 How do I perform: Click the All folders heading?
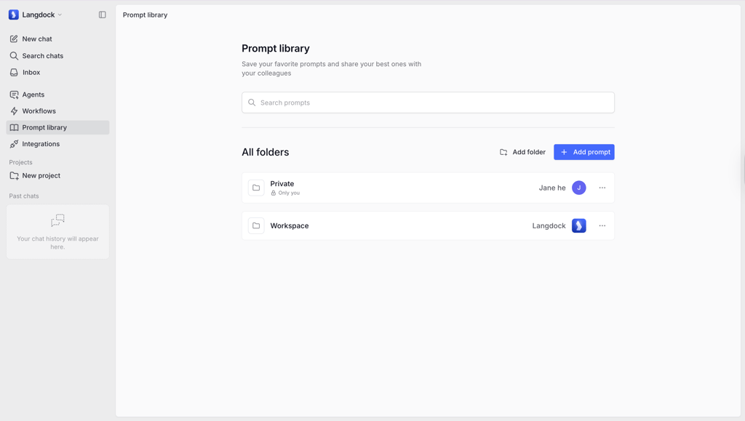click(x=265, y=152)
